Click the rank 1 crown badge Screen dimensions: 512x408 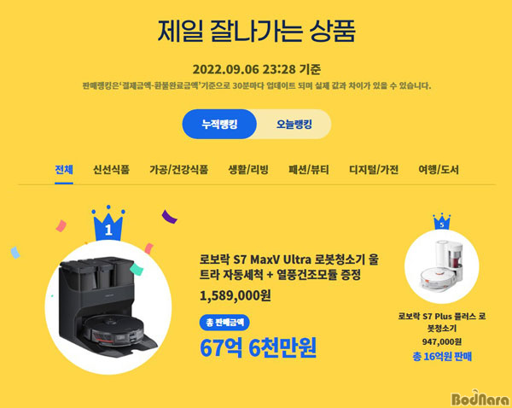pyautogui.click(x=108, y=224)
